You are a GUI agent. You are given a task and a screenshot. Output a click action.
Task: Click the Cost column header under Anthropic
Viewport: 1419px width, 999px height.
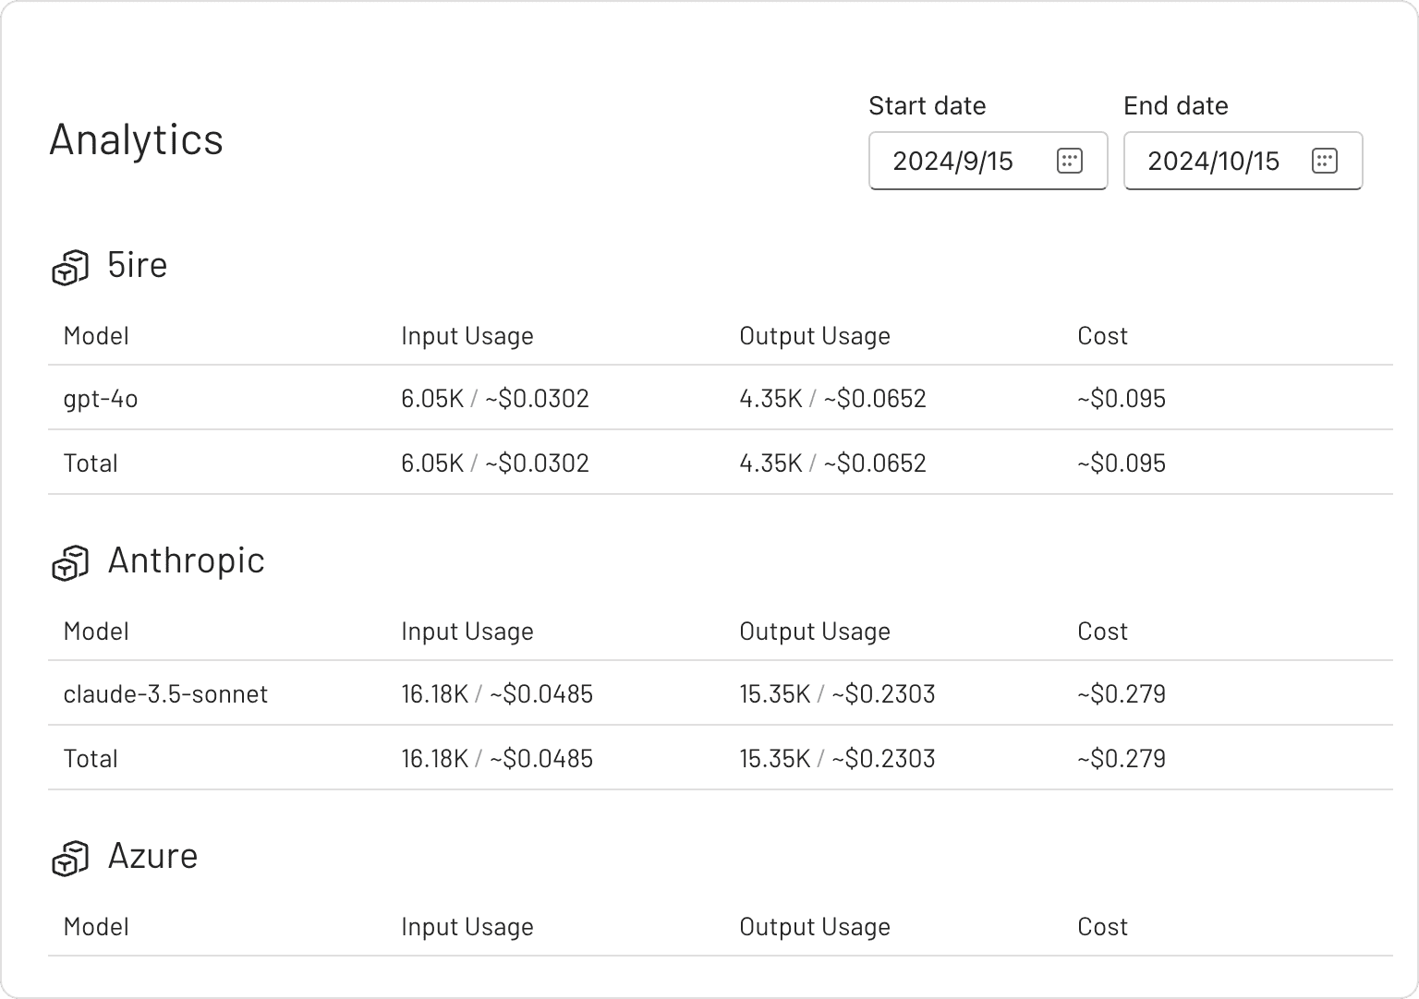(x=1102, y=631)
